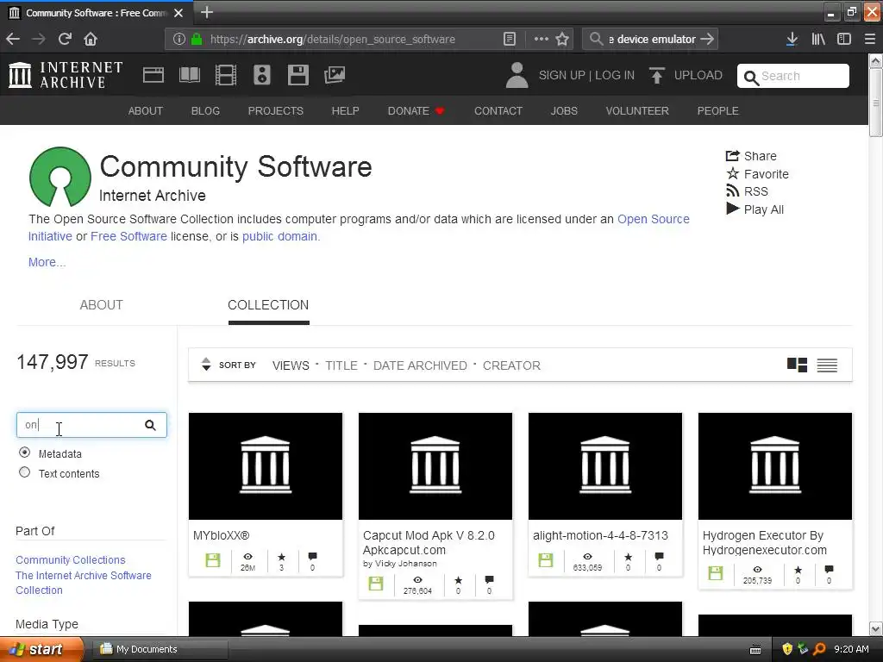Screen dimensions: 883x662
Task: Open the Library icon in toolbar
Action: 818,39
